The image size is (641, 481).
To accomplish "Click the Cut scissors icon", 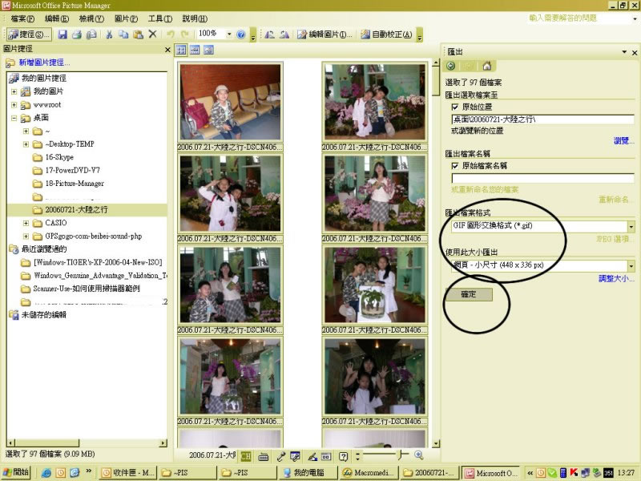I will pos(109,34).
